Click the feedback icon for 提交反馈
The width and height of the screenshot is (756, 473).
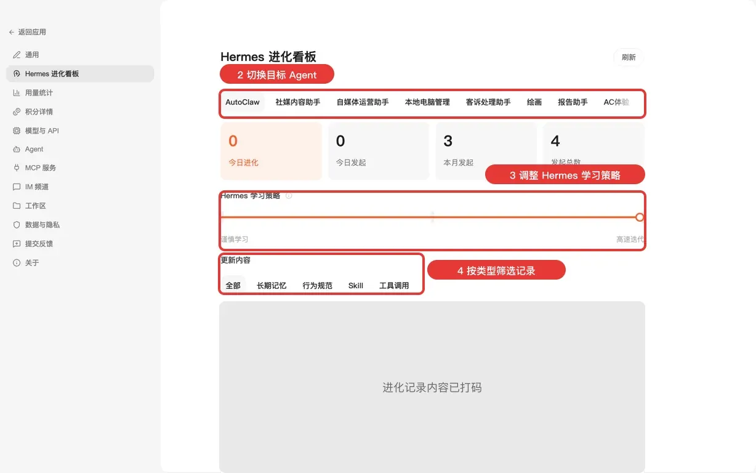[17, 243]
